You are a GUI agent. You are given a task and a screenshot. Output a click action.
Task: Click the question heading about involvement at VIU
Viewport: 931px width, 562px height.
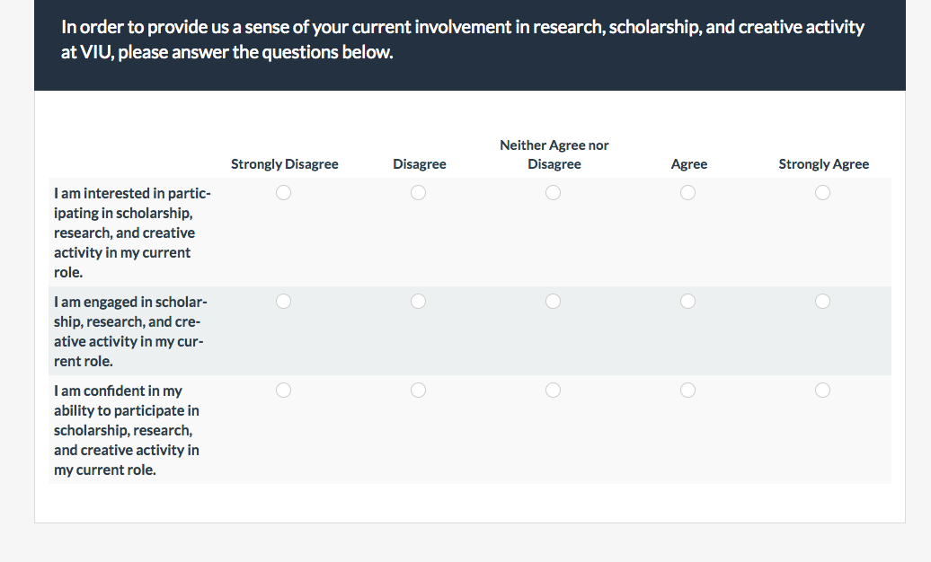pyautogui.click(x=463, y=40)
